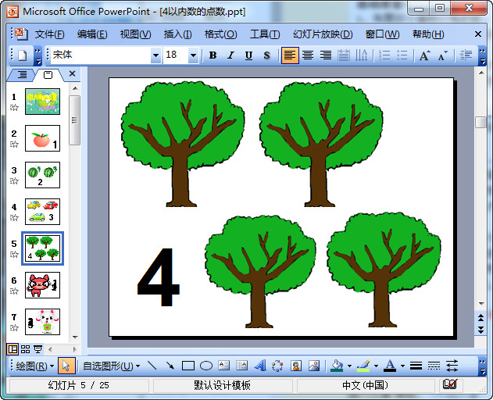Toggle numbered list

tap(384, 55)
